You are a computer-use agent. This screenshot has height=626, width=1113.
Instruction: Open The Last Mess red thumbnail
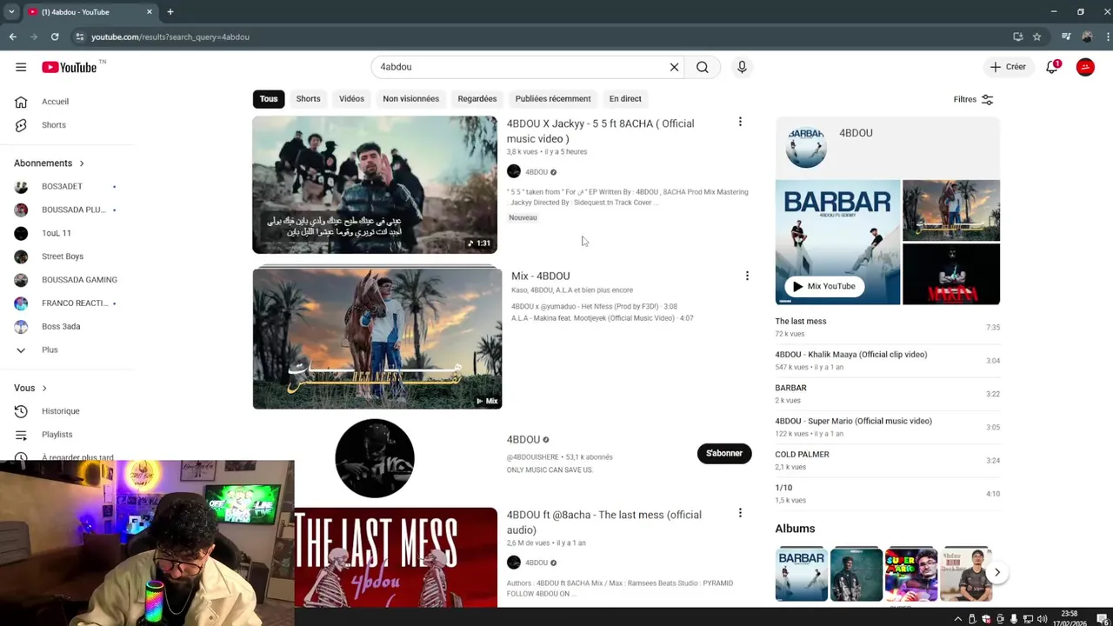point(396,557)
